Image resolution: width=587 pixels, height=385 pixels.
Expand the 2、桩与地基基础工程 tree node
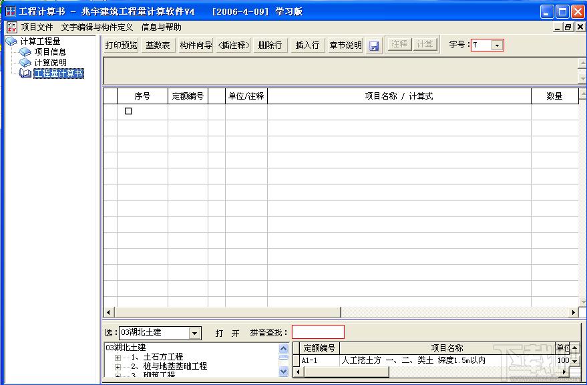118,367
